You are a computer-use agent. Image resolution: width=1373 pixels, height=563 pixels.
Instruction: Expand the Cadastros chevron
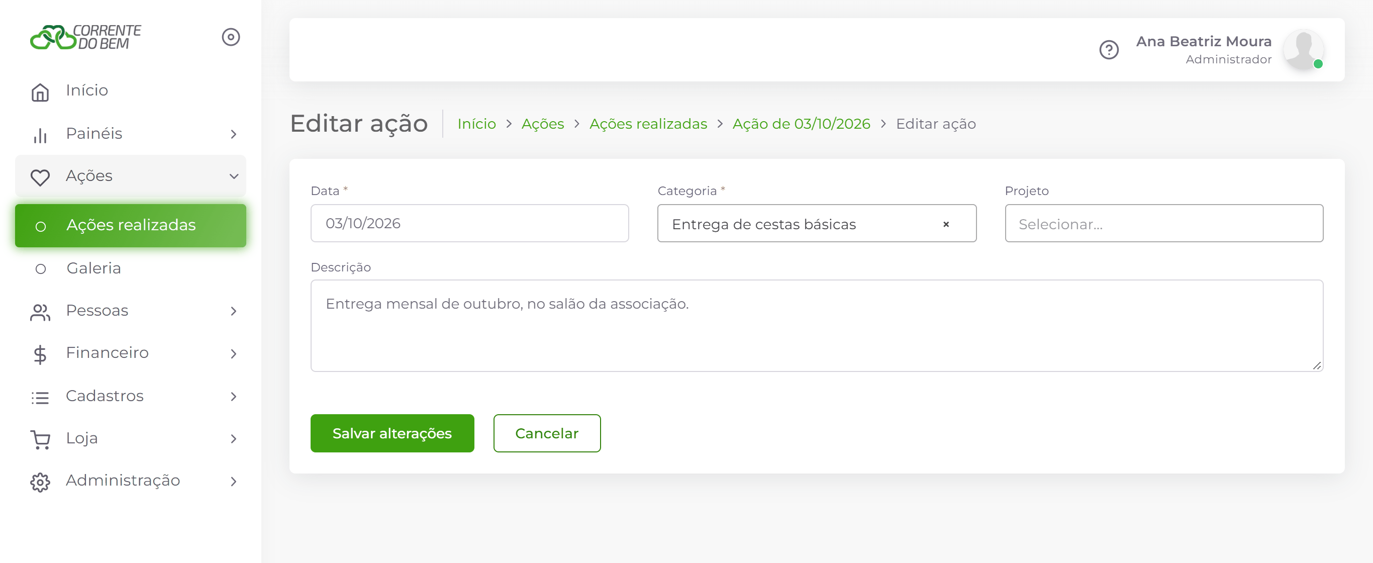pyautogui.click(x=234, y=396)
